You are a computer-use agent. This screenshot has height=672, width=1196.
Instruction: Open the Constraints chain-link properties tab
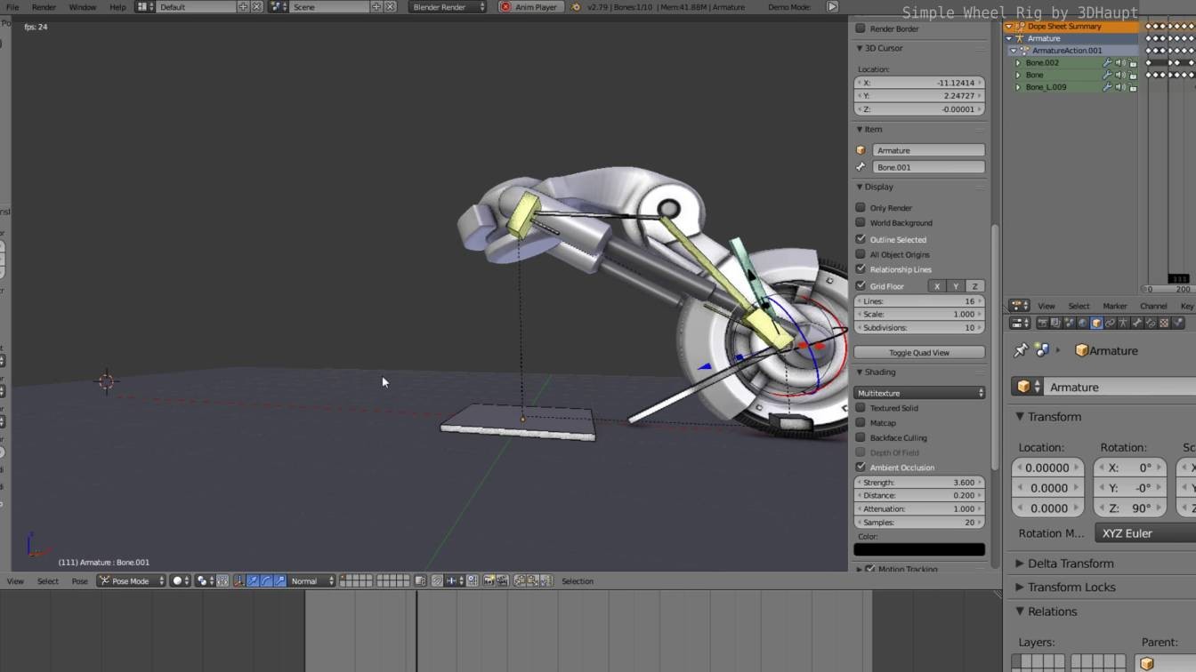(x=1110, y=323)
